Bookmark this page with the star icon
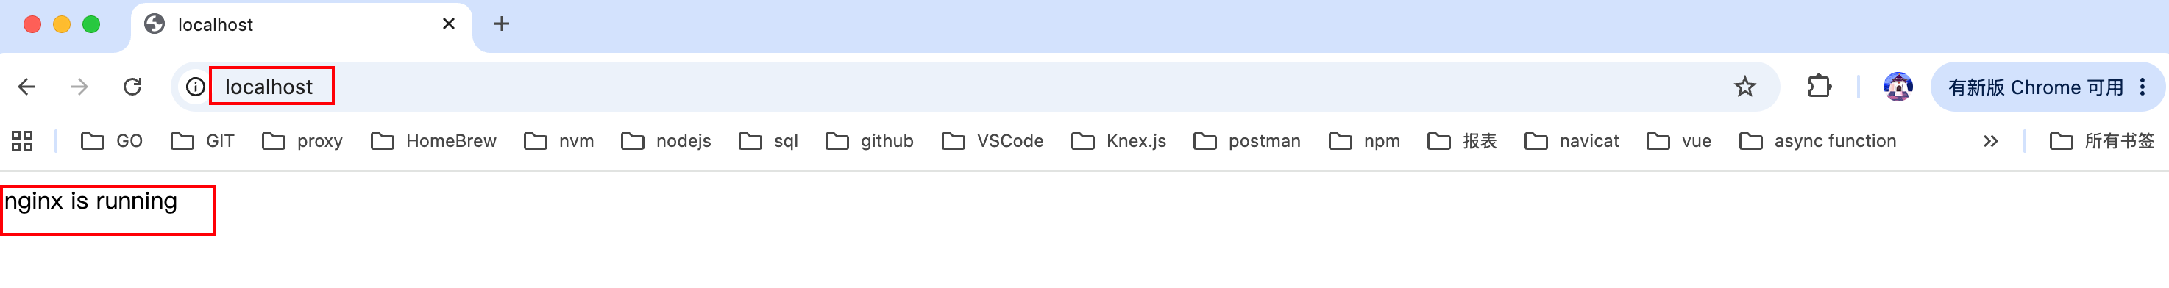2169x288 pixels. point(1744,87)
